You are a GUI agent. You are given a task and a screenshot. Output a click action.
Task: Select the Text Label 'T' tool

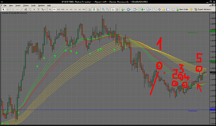click(x=38, y=9)
